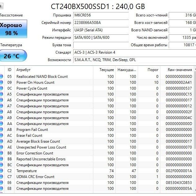Click the Всего NAND-записей value field
Screen dimensions: 196x196
[182, 30]
